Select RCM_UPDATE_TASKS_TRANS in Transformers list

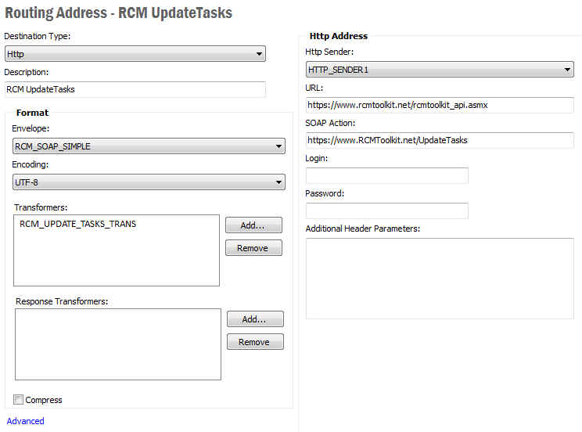[x=78, y=224]
